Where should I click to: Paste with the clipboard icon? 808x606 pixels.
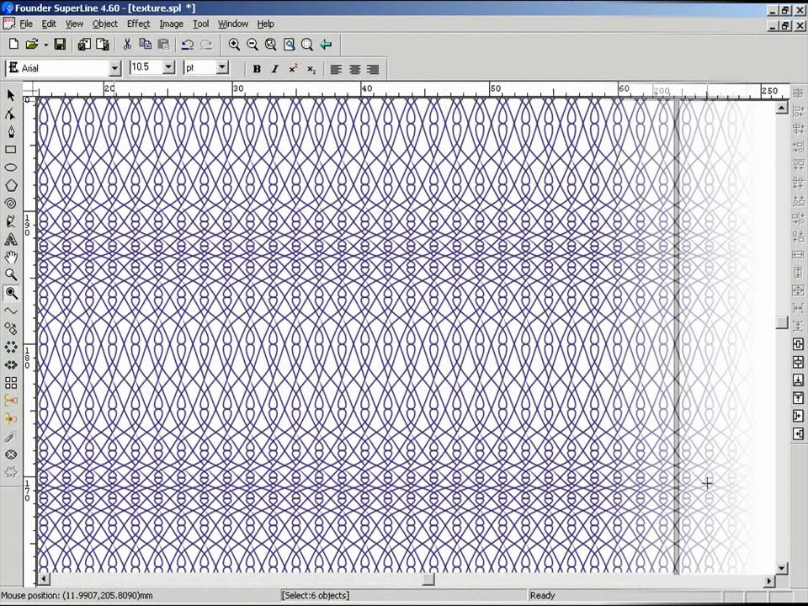point(163,45)
